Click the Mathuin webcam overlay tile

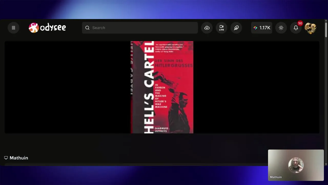296,165
